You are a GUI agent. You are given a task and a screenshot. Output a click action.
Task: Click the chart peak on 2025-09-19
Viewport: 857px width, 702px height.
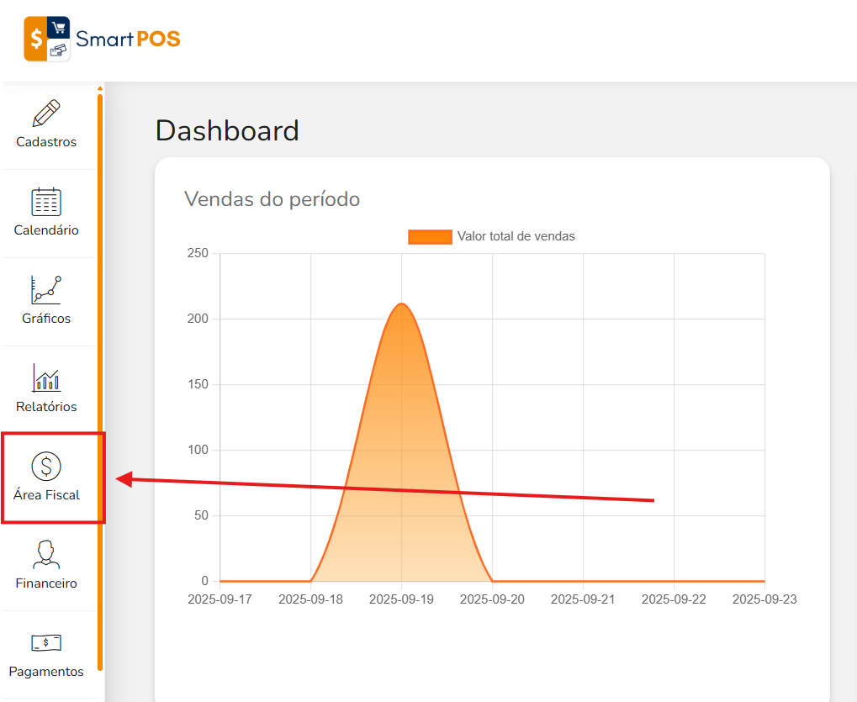(402, 303)
